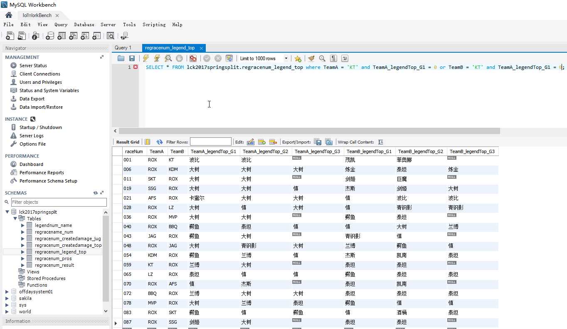The image size is (567, 329).
Task: Focus the Filter objects search box
Action: tap(59, 202)
